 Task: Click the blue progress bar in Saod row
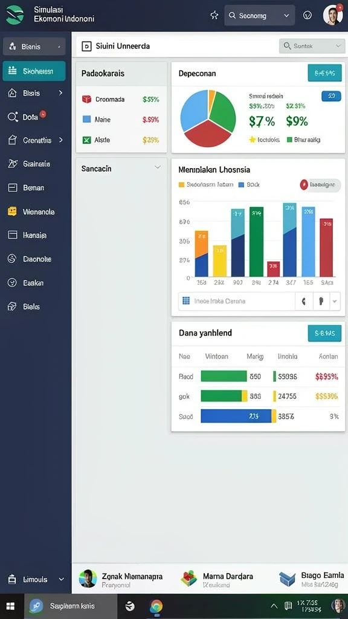pos(236,416)
